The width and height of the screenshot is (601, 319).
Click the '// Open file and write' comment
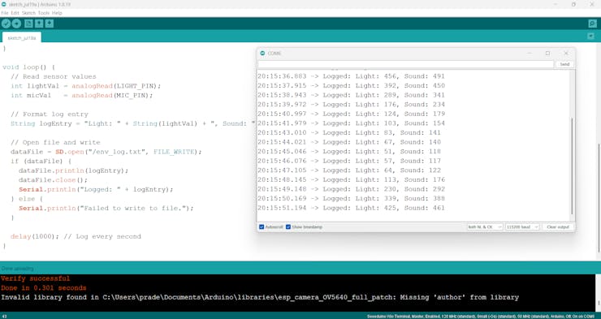(55, 143)
